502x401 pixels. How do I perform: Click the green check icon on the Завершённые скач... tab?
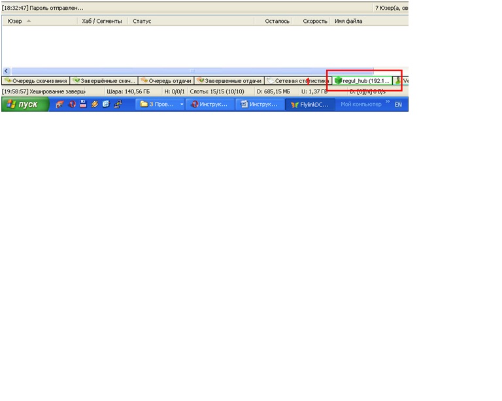pyautogui.click(x=76, y=80)
